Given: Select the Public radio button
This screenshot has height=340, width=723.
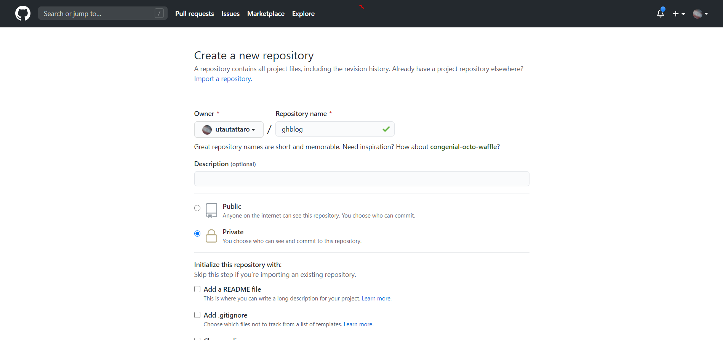Looking at the screenshot, I should [197, 208].
